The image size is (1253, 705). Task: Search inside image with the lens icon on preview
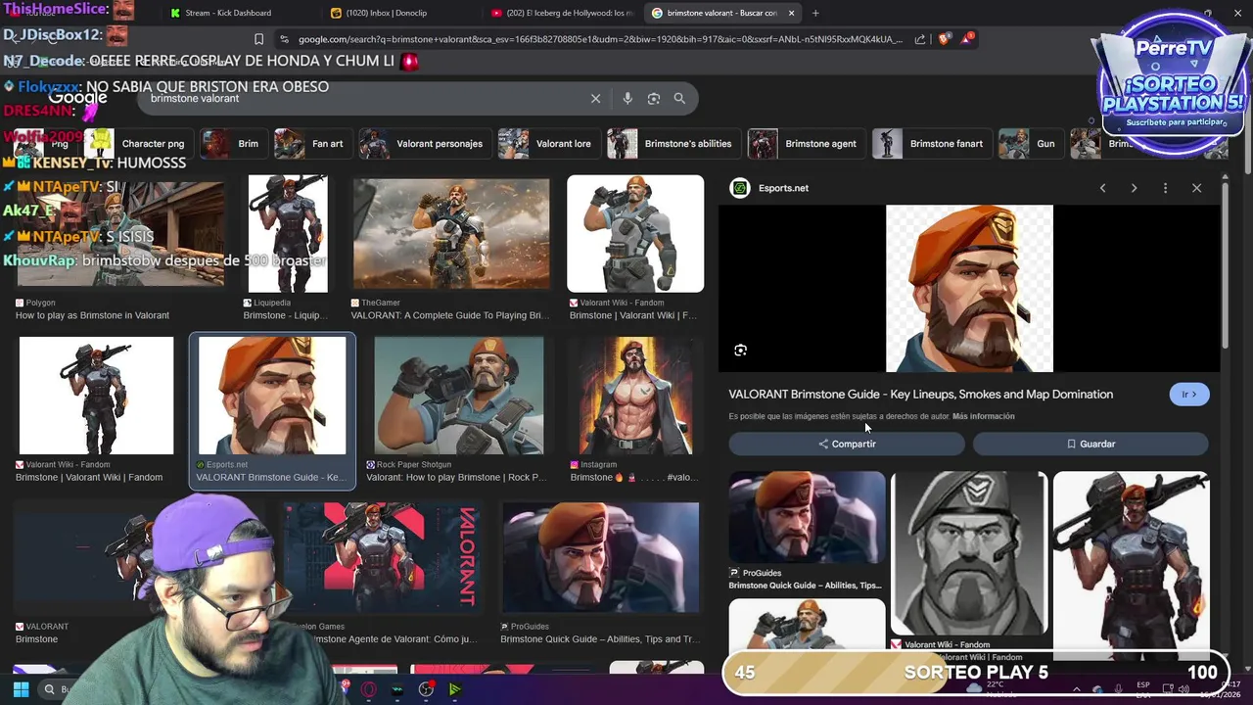[x=741, y=350]
